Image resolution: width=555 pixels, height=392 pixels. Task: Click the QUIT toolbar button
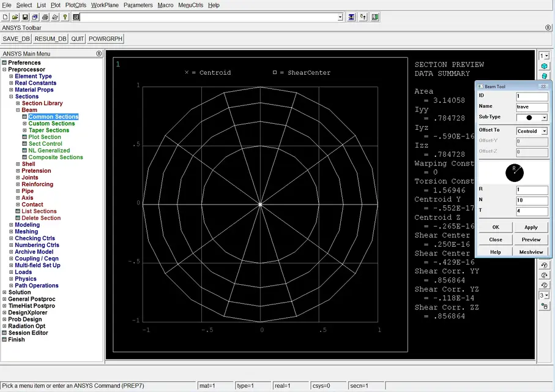78,39
